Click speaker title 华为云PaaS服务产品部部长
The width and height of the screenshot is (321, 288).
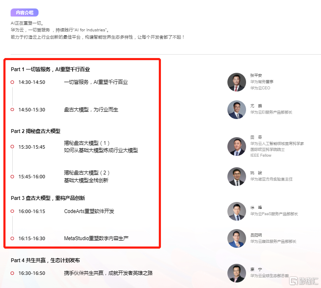coord(274,214)
